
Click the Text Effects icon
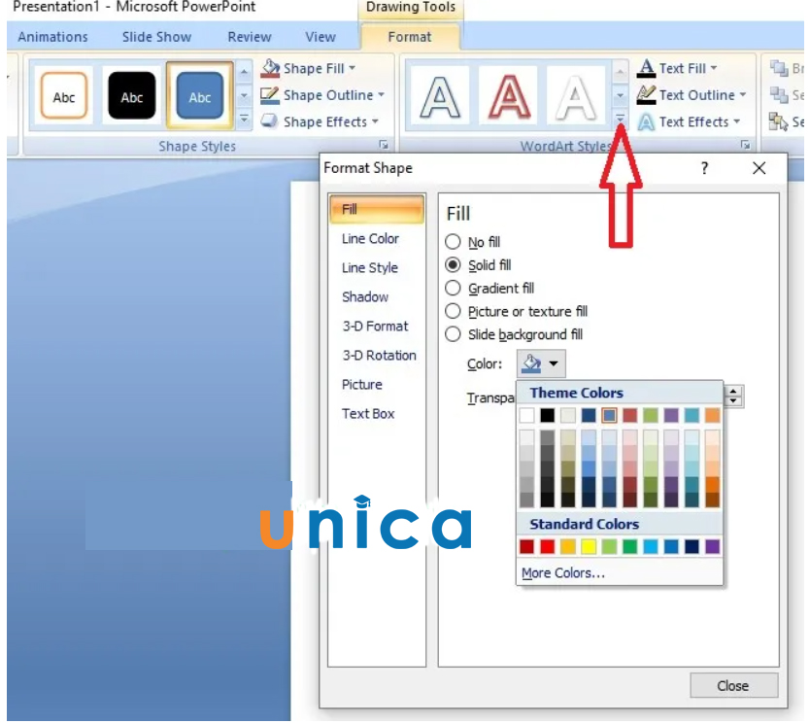tap(646, 122)
